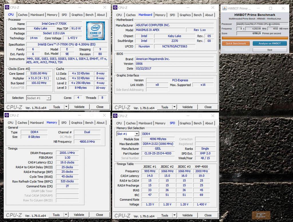Viewport: 293px width, 222px height.
Task: Click CPU-Z app icon in top-left window title bar
Action: [7, 7]
